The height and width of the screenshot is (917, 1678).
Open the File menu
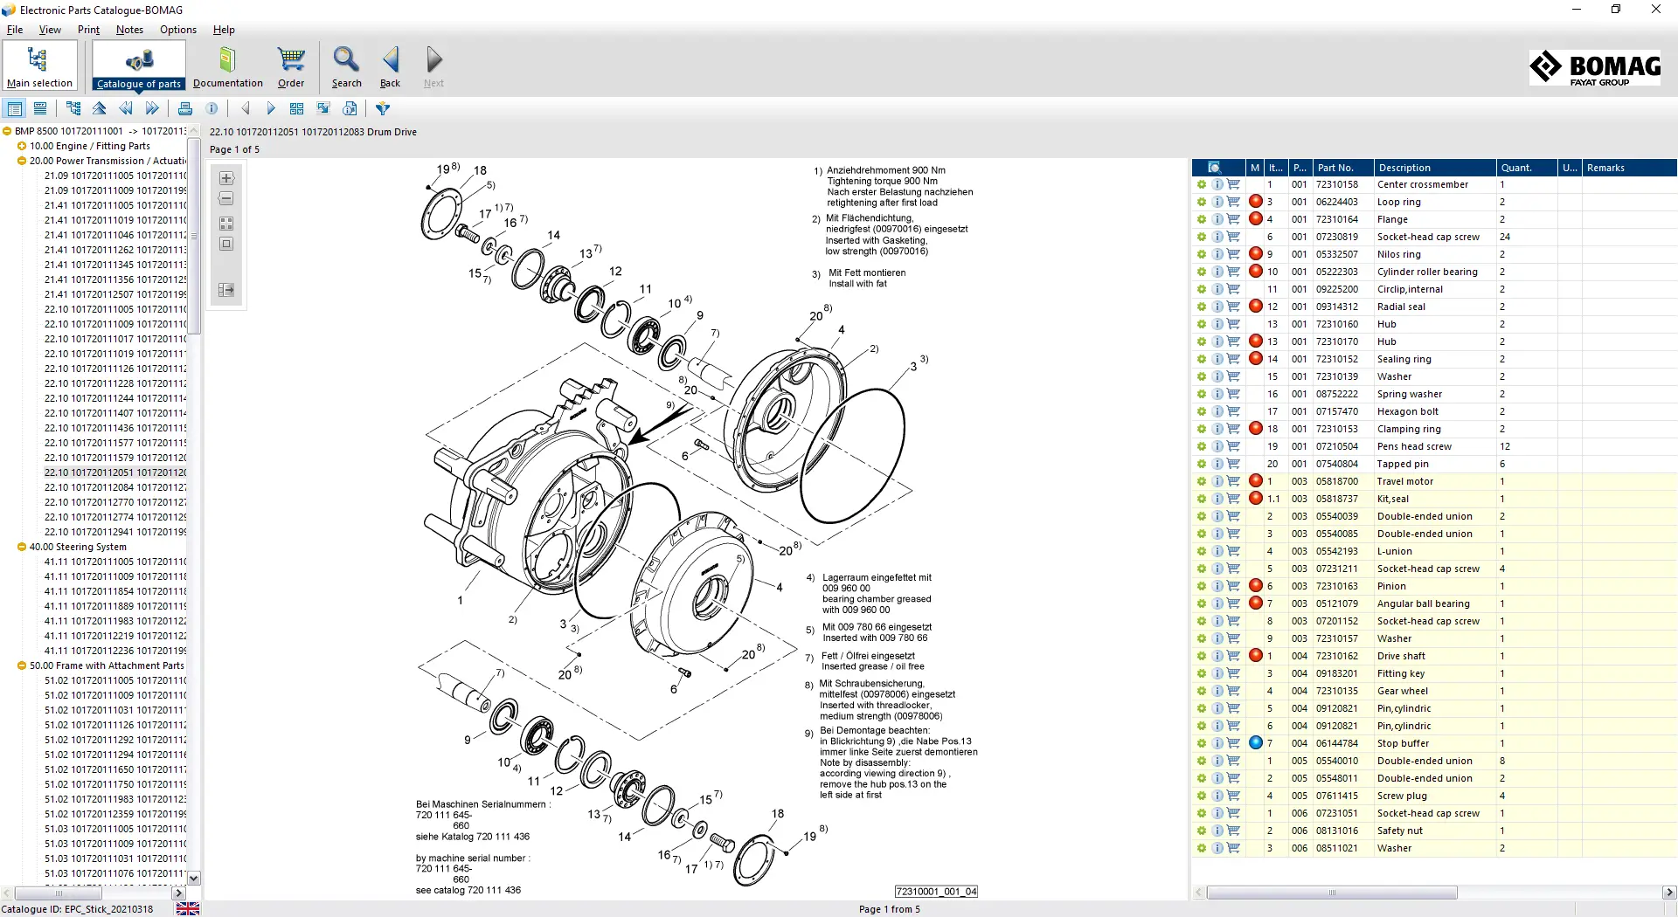(15, 30)
